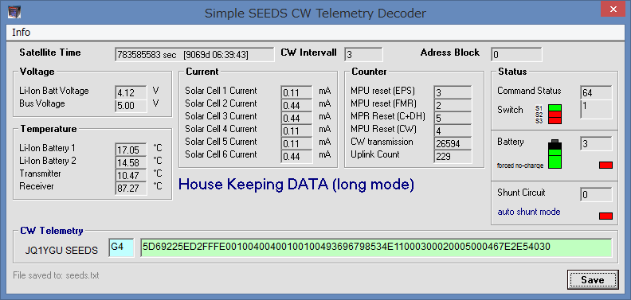Click the Li-Ion Batt Voltage field
631x300 pixels.
click(131, 92)
